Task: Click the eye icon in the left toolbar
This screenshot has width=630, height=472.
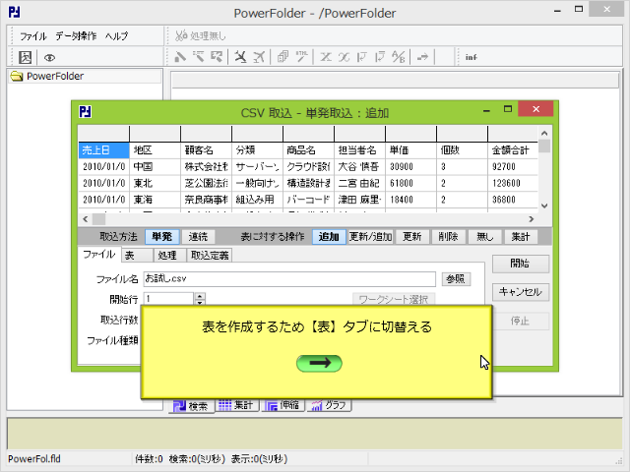Action: (x=49, y=57)
